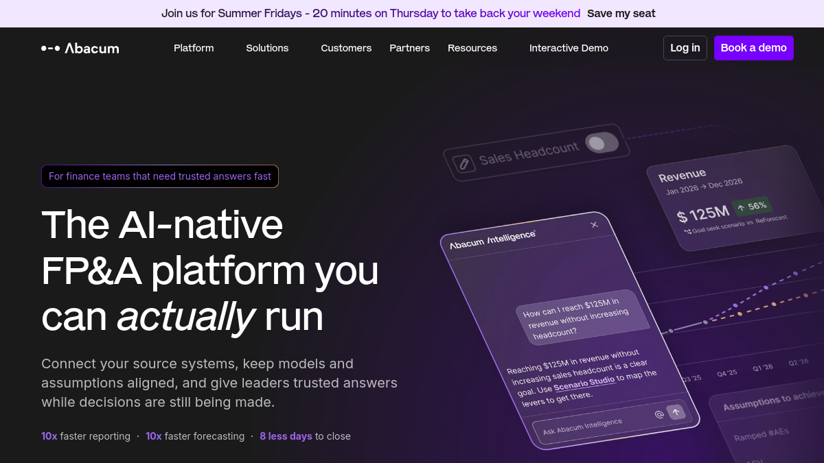Image resolution: width=824 pixels, height=463 pixels.
Task: Click the pencil edit icon beside Sales Headcount
Action: tap(464, 163)
